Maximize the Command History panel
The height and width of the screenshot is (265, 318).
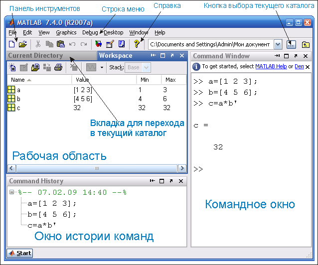coord(161,181)
